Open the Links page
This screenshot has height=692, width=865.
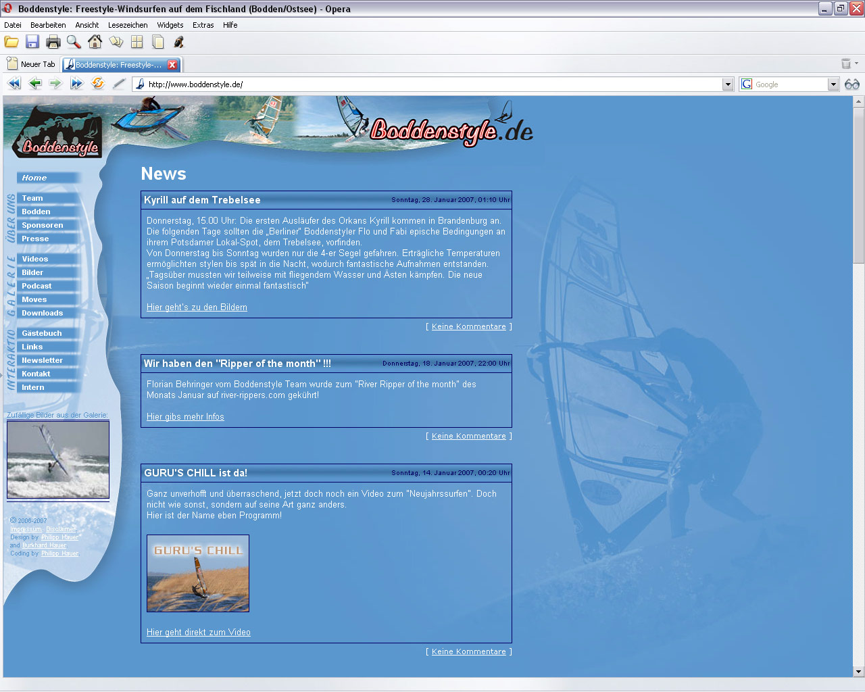[x=49, y=347]
